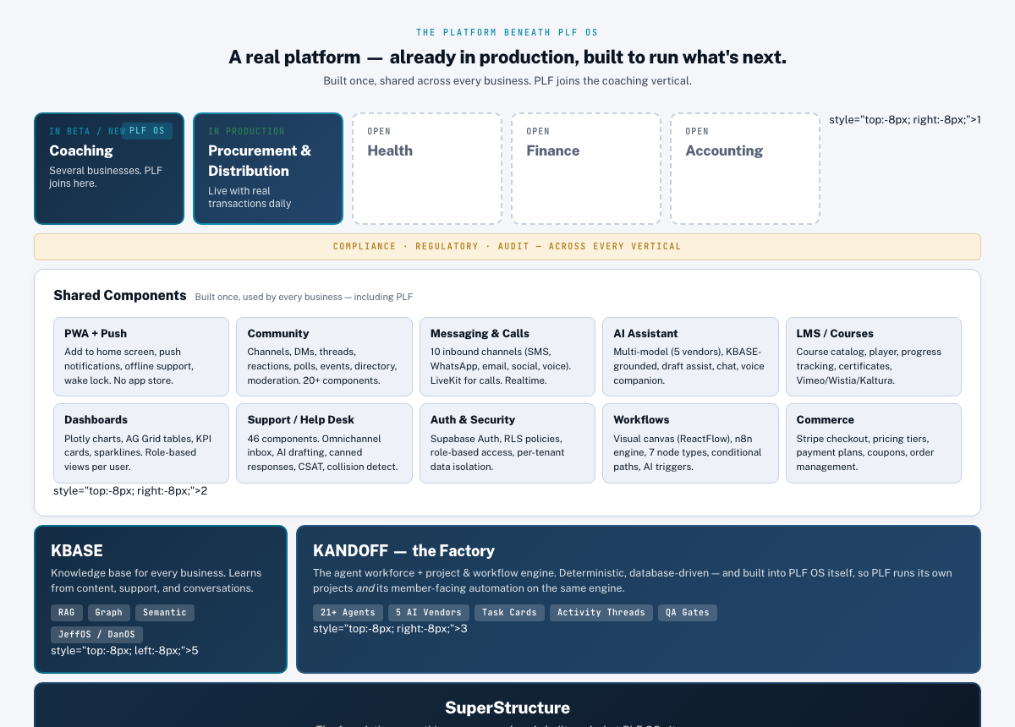Click the AI Assistant component card

click(x=690, y=357)
